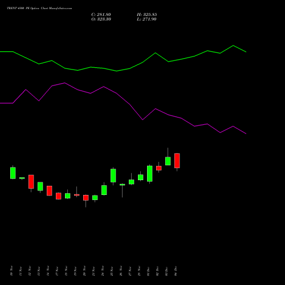Click the green upper line of the chart

click(x=123, y=70)
